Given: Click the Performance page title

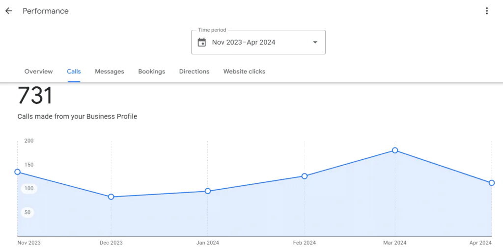Looking at the screenshot, I should [x=46, y=11].
